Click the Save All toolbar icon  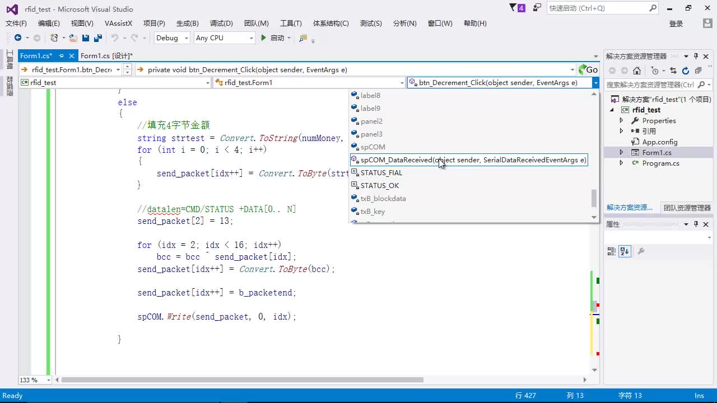(98, 38)
